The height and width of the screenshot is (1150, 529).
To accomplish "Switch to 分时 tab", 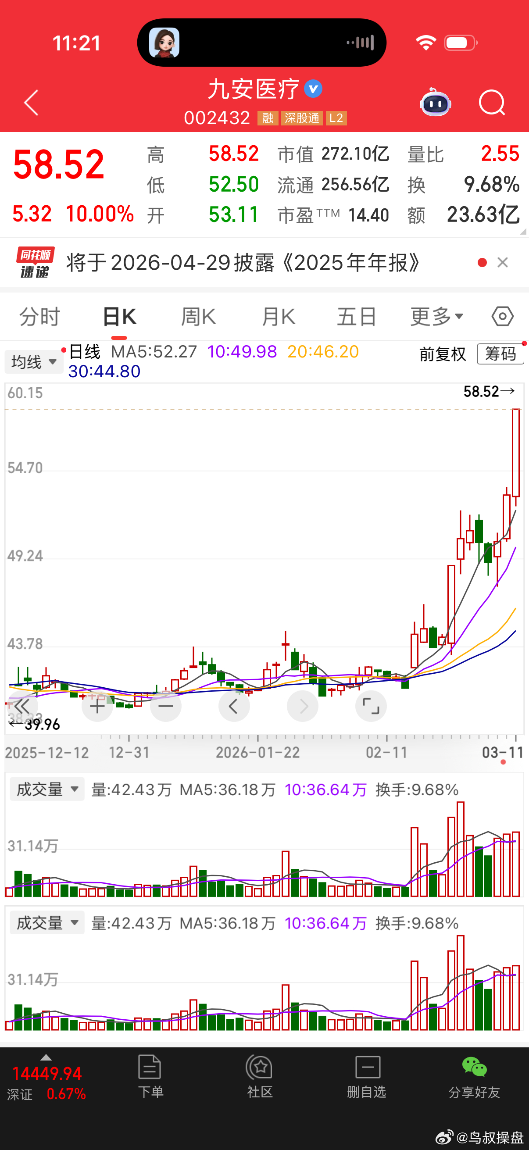I will pos(40,317).
